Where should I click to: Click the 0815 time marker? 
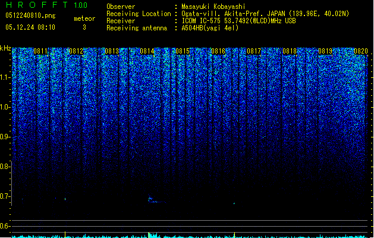pyautogui.click(x=183, y=51)
